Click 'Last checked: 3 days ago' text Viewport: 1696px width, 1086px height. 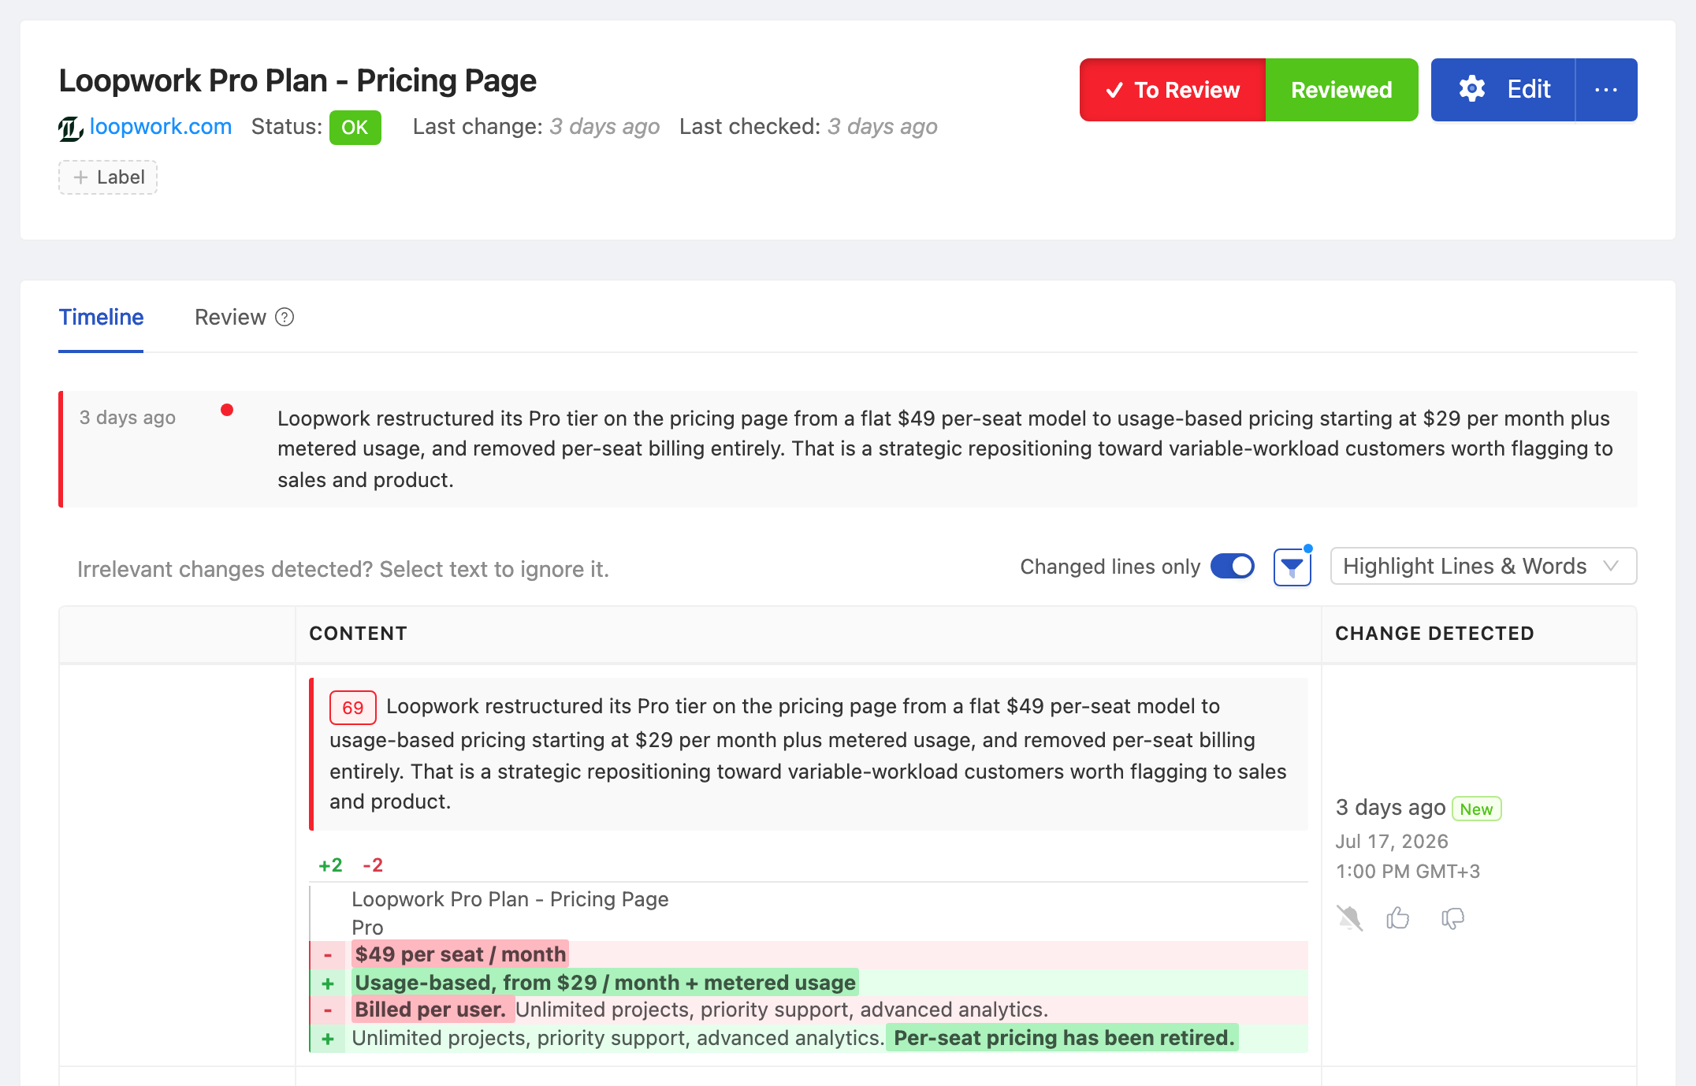[808, 127]
